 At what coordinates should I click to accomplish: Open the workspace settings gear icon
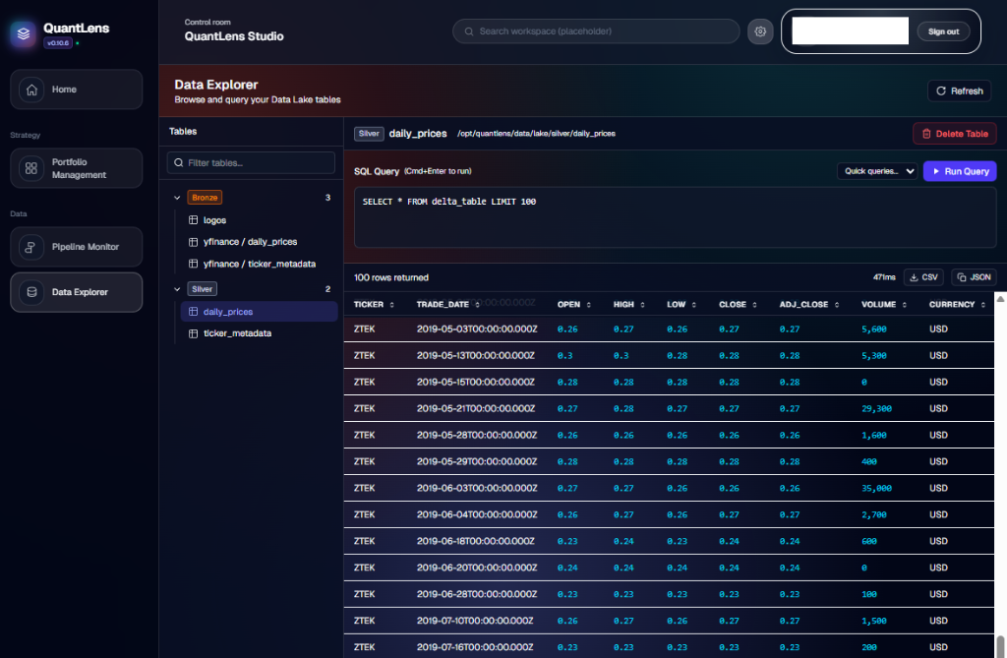click(759, 30)
